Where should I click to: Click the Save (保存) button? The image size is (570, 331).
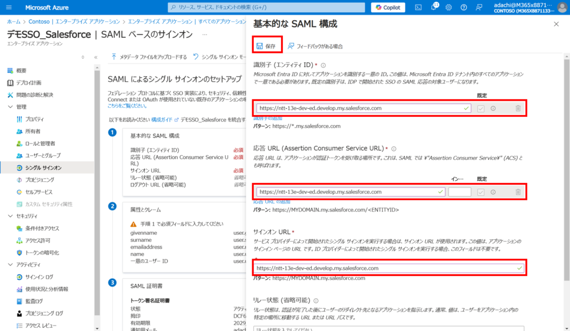tap(266, 46)
